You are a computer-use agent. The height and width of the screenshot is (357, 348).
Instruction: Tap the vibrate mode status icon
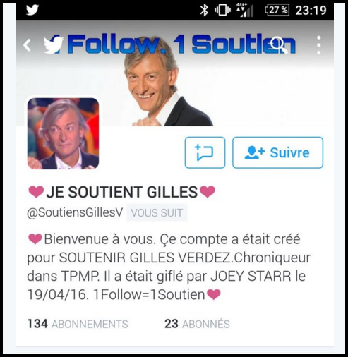tap(222, 10)
